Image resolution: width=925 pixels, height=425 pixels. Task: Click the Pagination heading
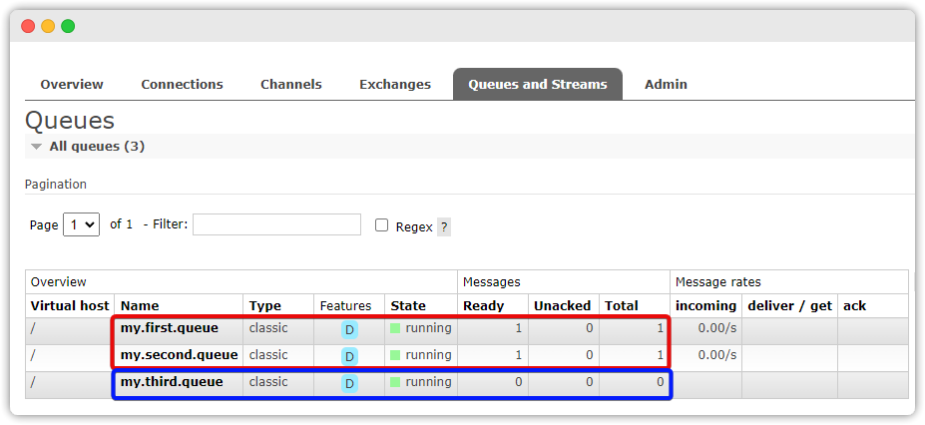tap(56, 185)
